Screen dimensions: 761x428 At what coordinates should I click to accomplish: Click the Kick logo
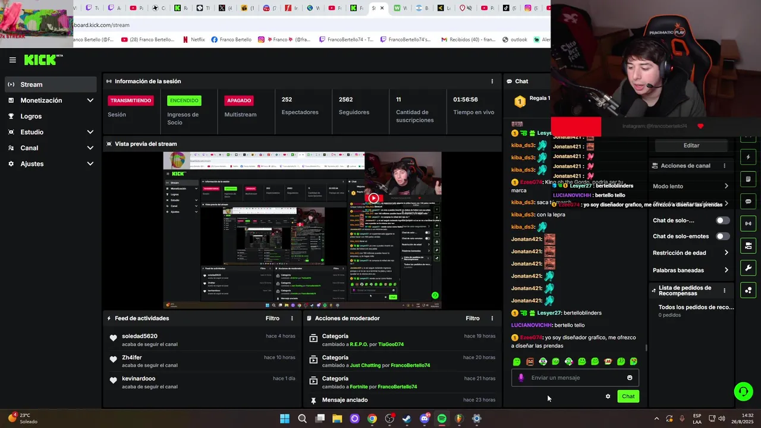pos(43,60)
